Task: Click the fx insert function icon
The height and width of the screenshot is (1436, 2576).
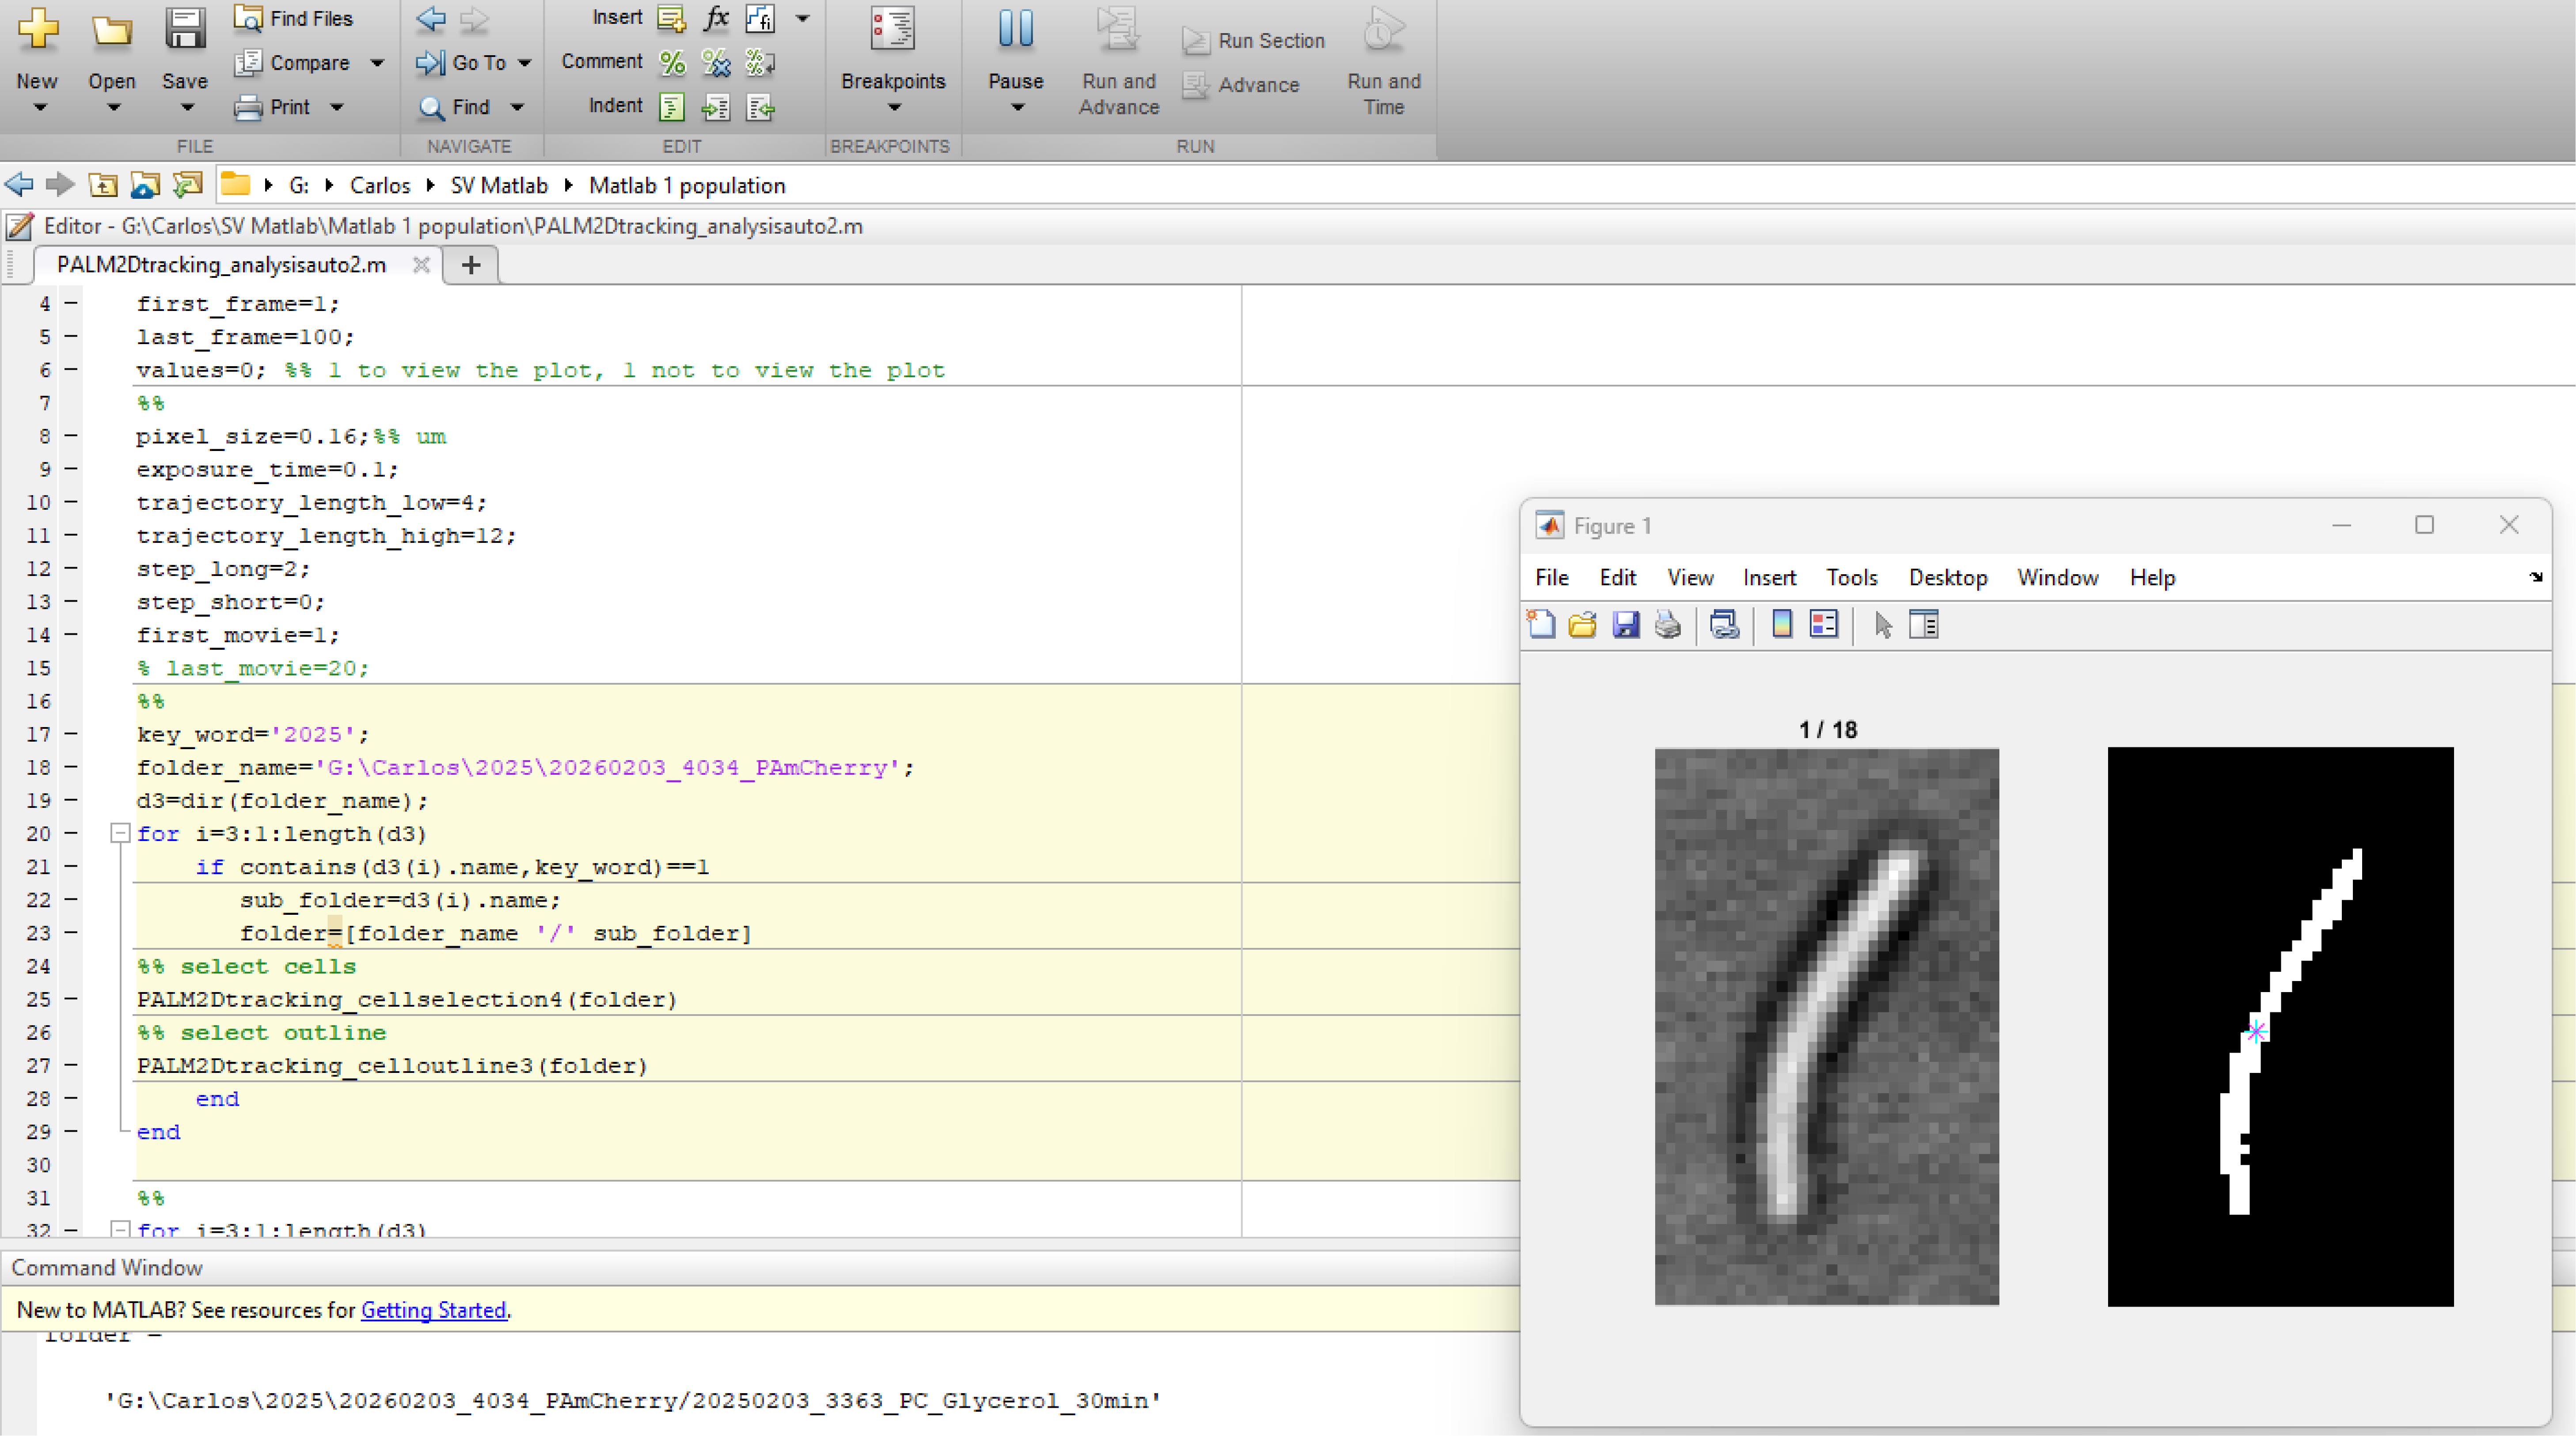Action: 716,18
